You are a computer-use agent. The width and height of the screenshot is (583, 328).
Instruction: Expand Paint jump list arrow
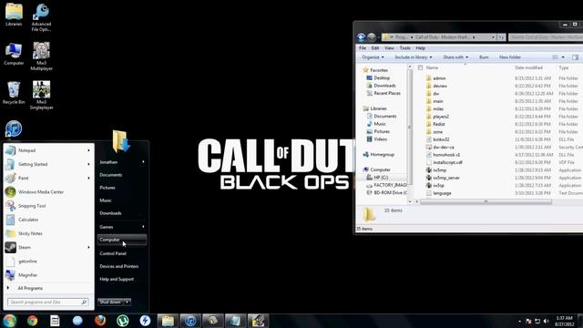(x=89, y=179)
